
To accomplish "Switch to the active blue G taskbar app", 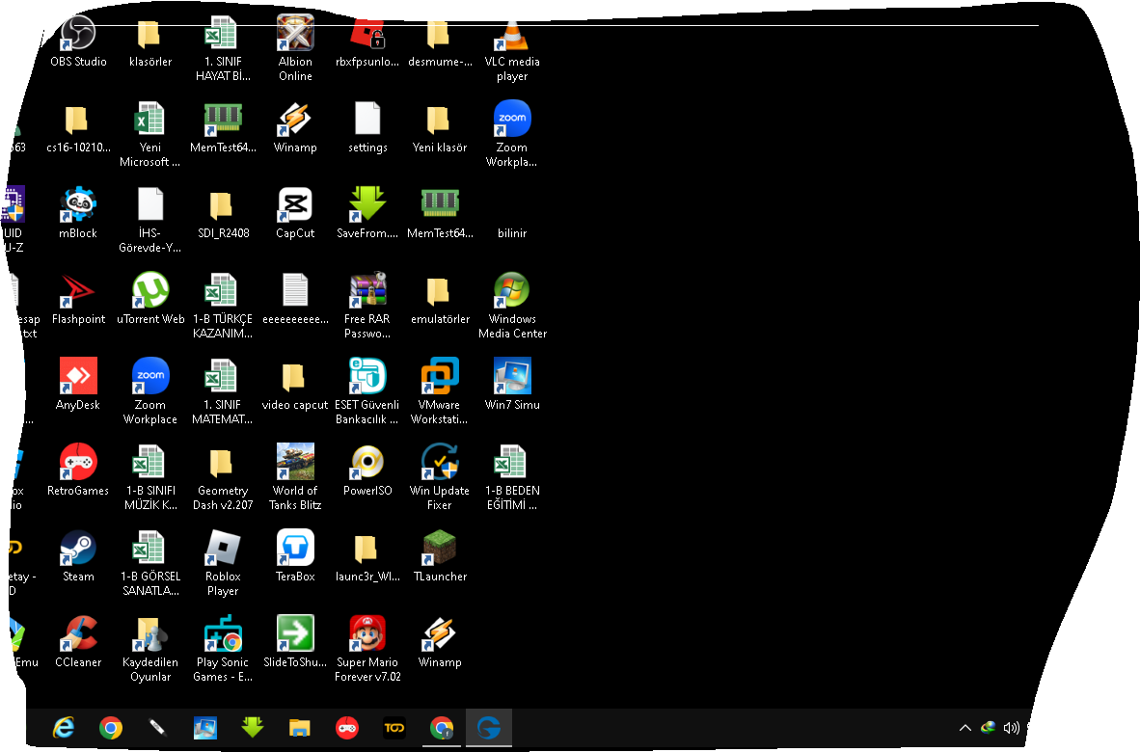I will coord(489,727).
